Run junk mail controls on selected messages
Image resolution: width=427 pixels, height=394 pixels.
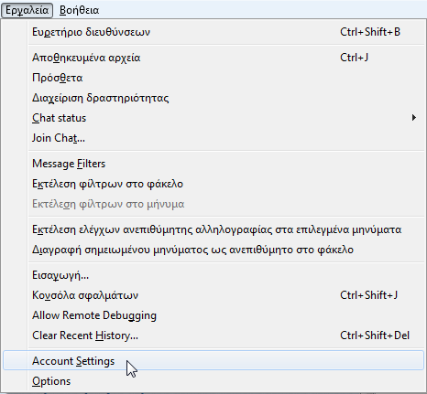pos(213,229)
